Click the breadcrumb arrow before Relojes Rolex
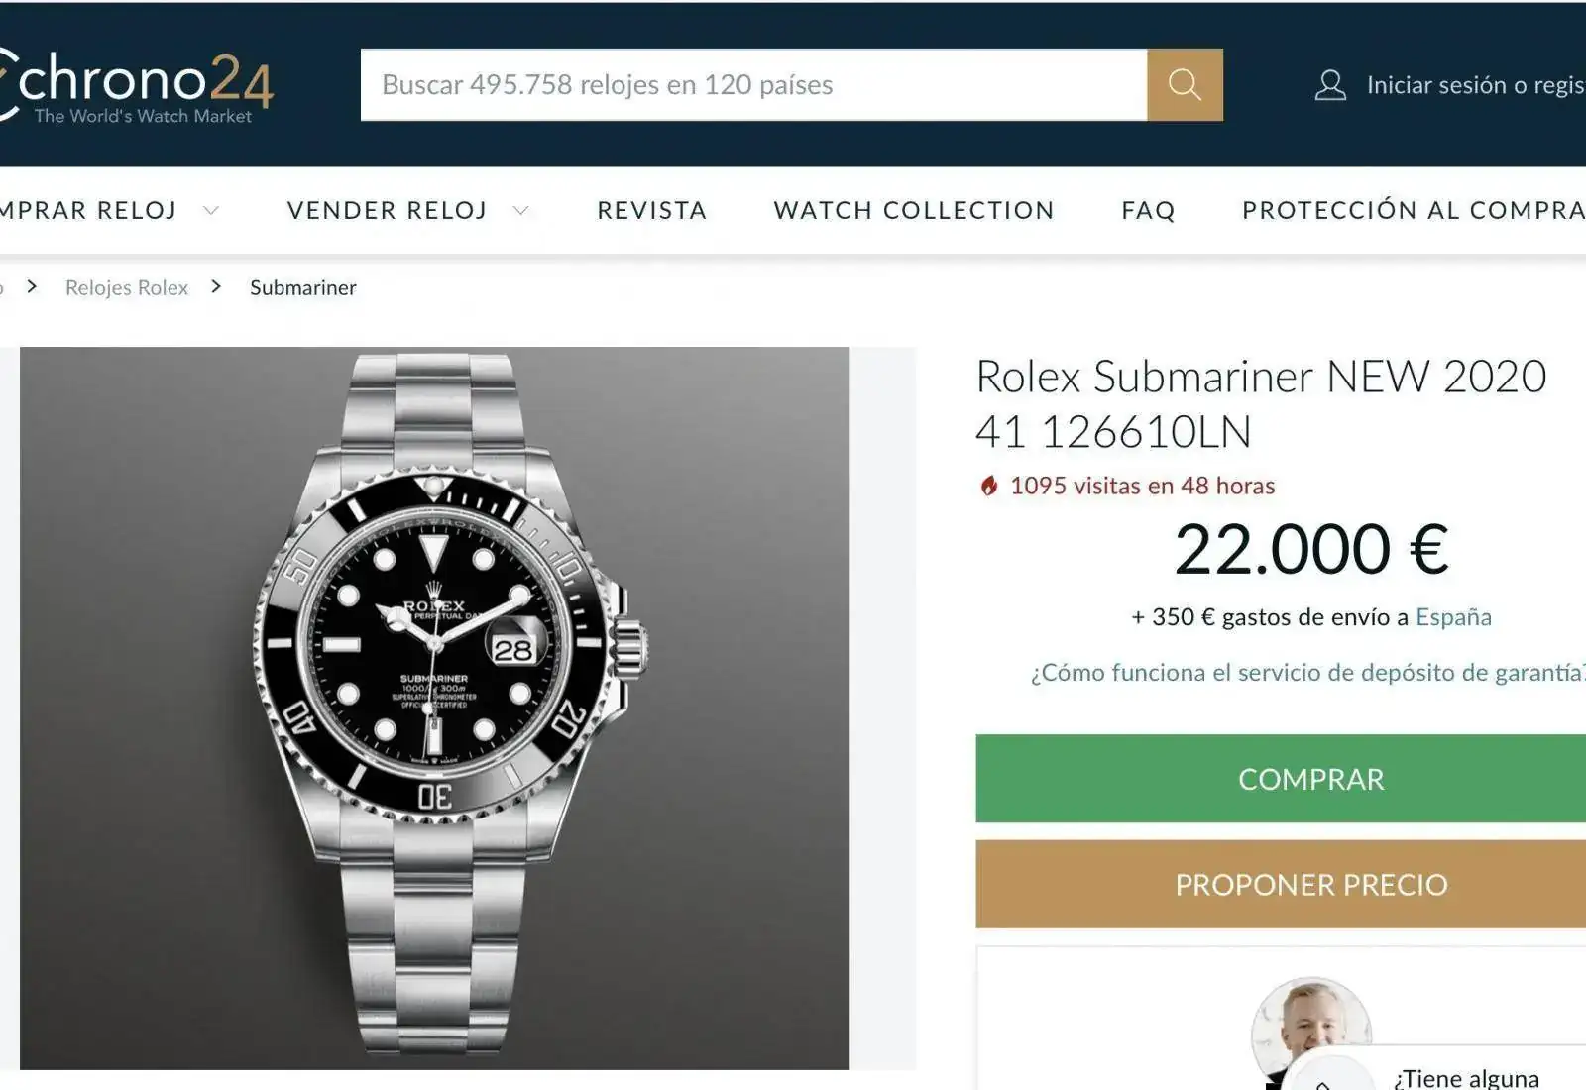Viewport: 1586px width, 1090px height. coord(33,286)
